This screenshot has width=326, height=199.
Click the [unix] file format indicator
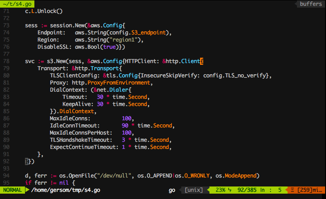pos(193,190)
